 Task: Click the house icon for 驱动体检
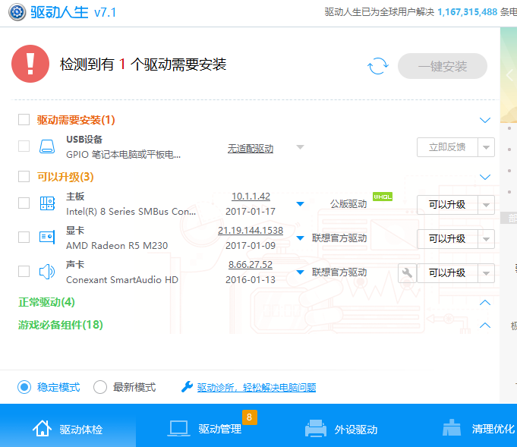click(x=42, y=428)
